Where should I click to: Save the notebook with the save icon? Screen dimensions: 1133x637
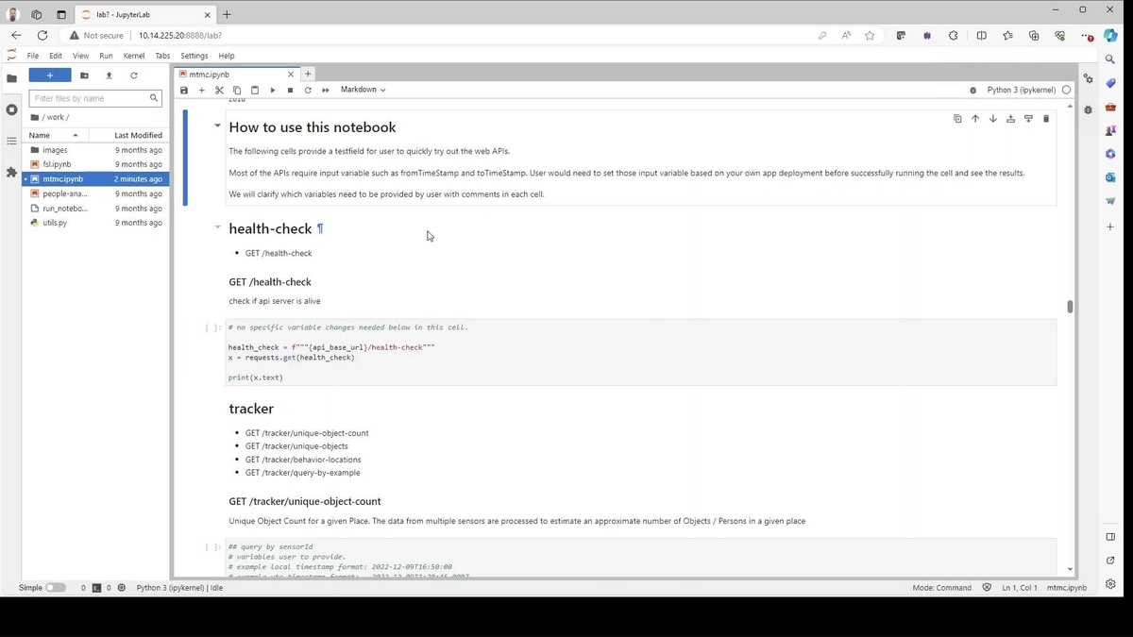click(184, 91)
